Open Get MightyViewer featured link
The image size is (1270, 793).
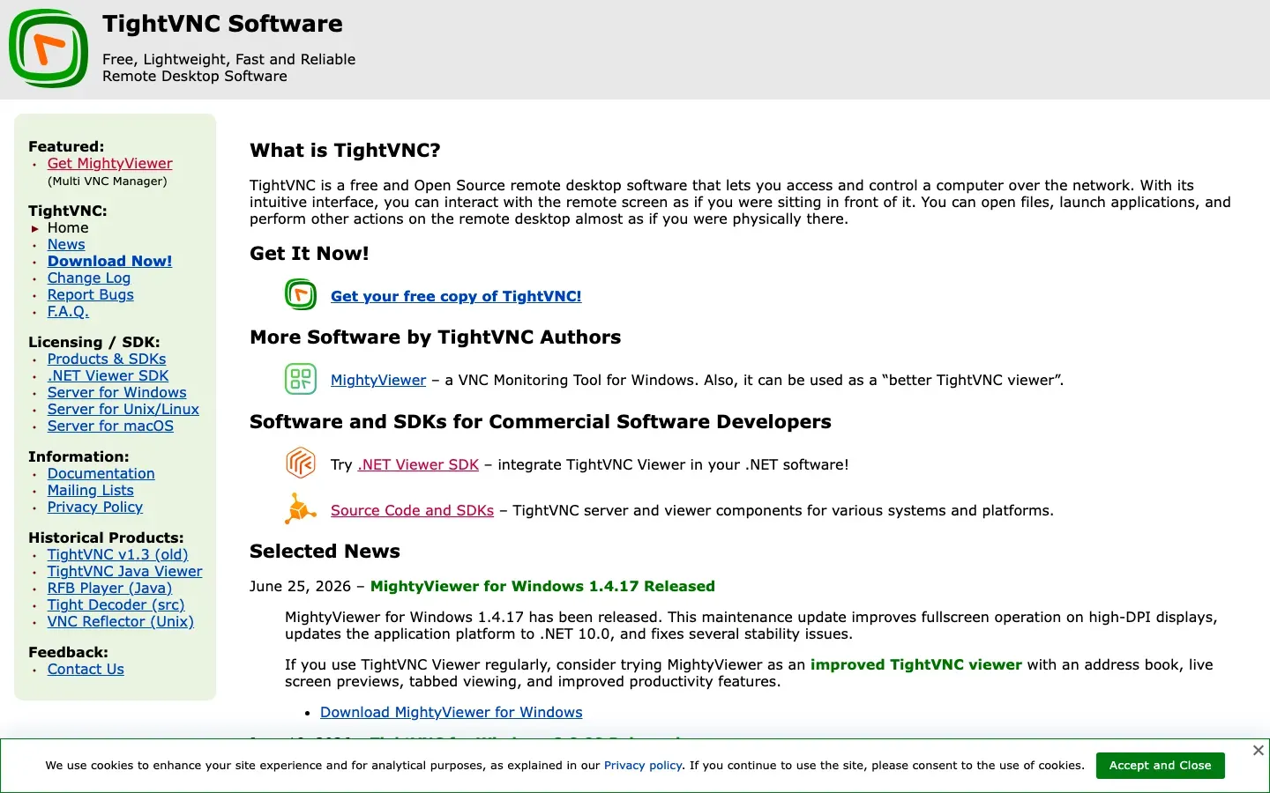point(109,163)
